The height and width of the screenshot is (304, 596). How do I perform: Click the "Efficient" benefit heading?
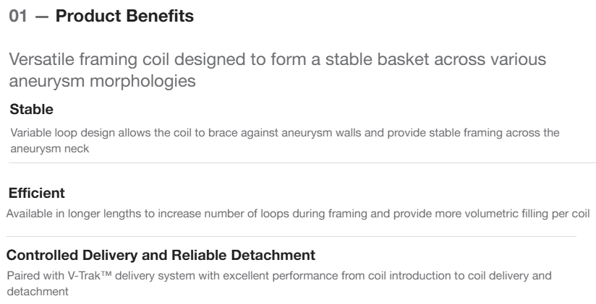(36, 193)
